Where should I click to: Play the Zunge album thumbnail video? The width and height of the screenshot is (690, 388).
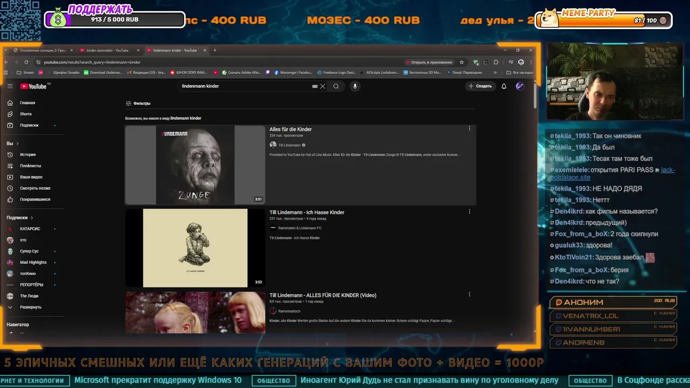click(x=195, y=165)
